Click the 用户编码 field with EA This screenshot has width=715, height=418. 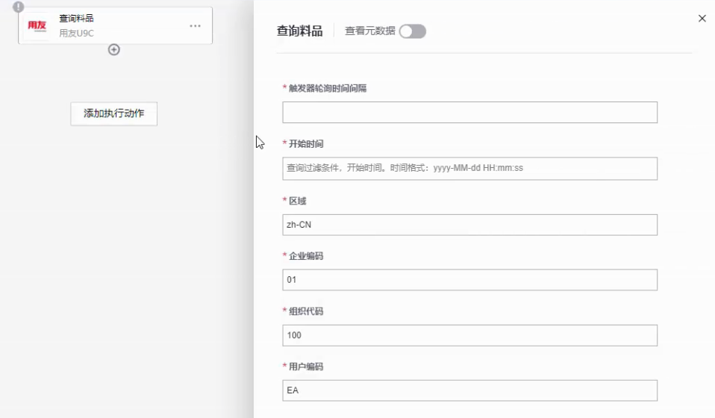click(x=469, y=390)
